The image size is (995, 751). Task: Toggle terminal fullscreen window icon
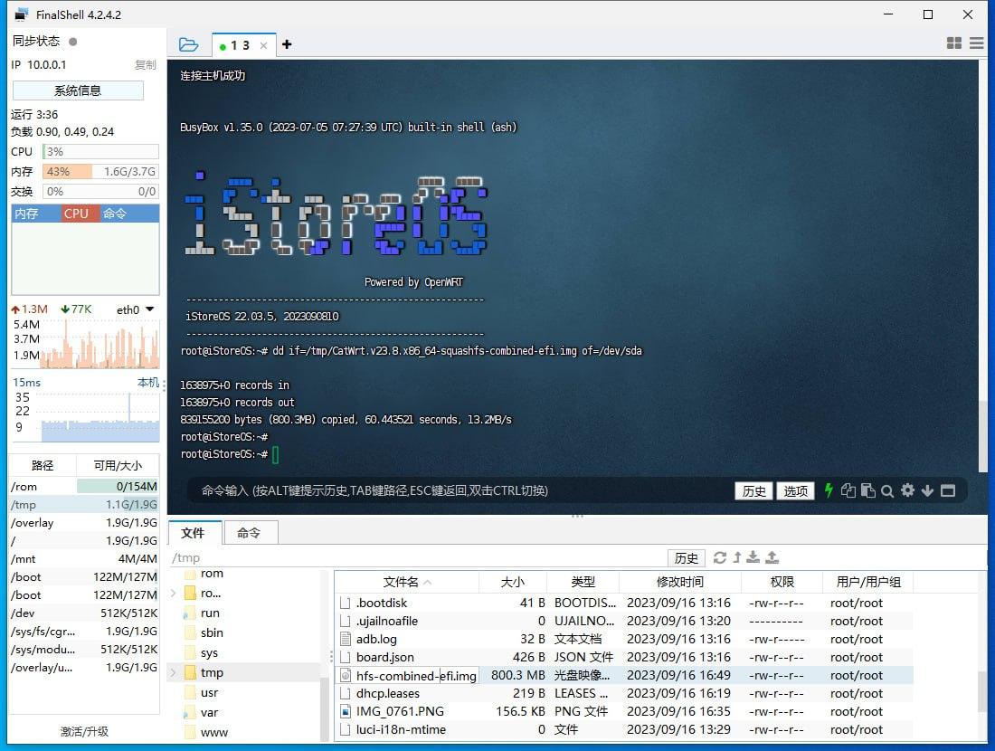click(x=948, y=490)
